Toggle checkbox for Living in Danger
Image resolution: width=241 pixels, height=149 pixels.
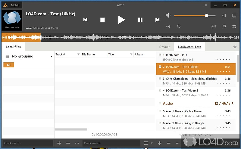160,123
